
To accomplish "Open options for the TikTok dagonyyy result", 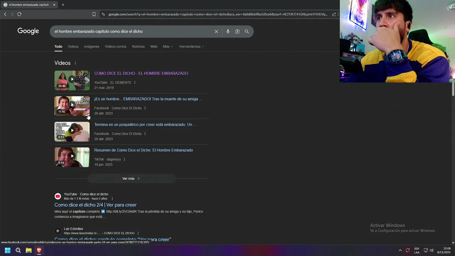I will click(x=124, y=159).
